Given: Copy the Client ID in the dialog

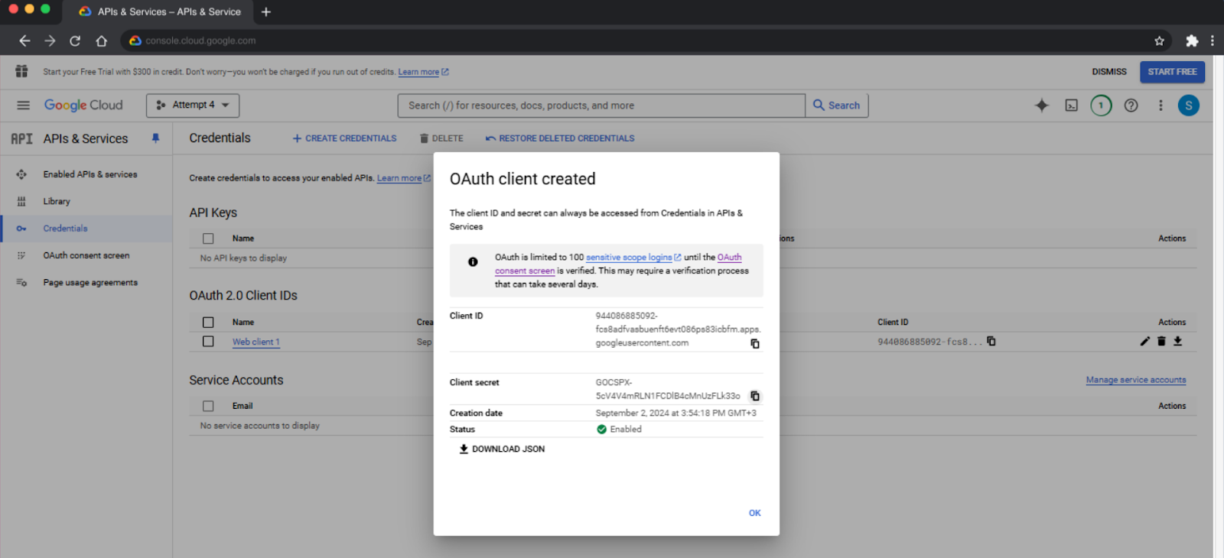Looking at the screenshot, I should pos(755,344).
